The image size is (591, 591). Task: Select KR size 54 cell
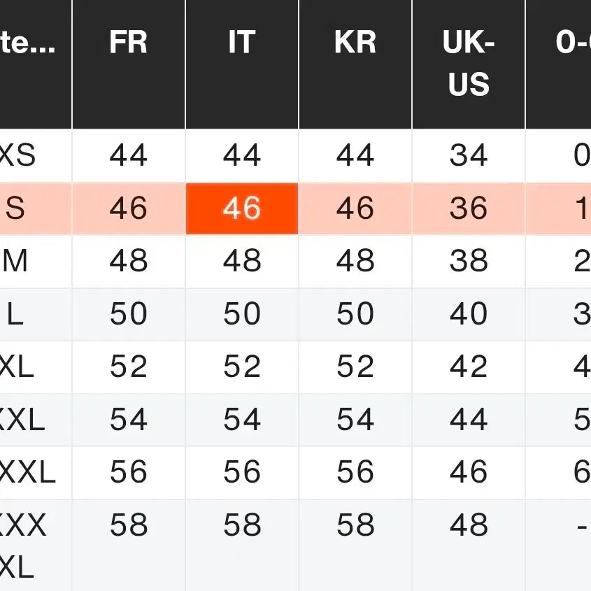[355, 420]
